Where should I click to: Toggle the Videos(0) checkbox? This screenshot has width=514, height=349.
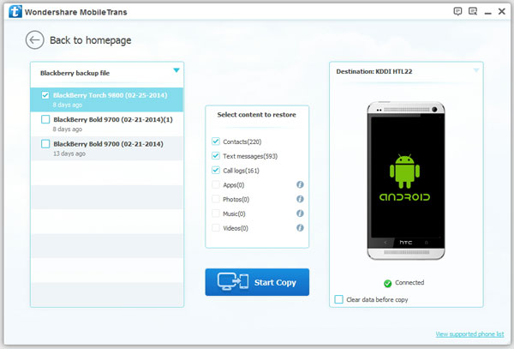pyautogui.click(x=216, y=228)
